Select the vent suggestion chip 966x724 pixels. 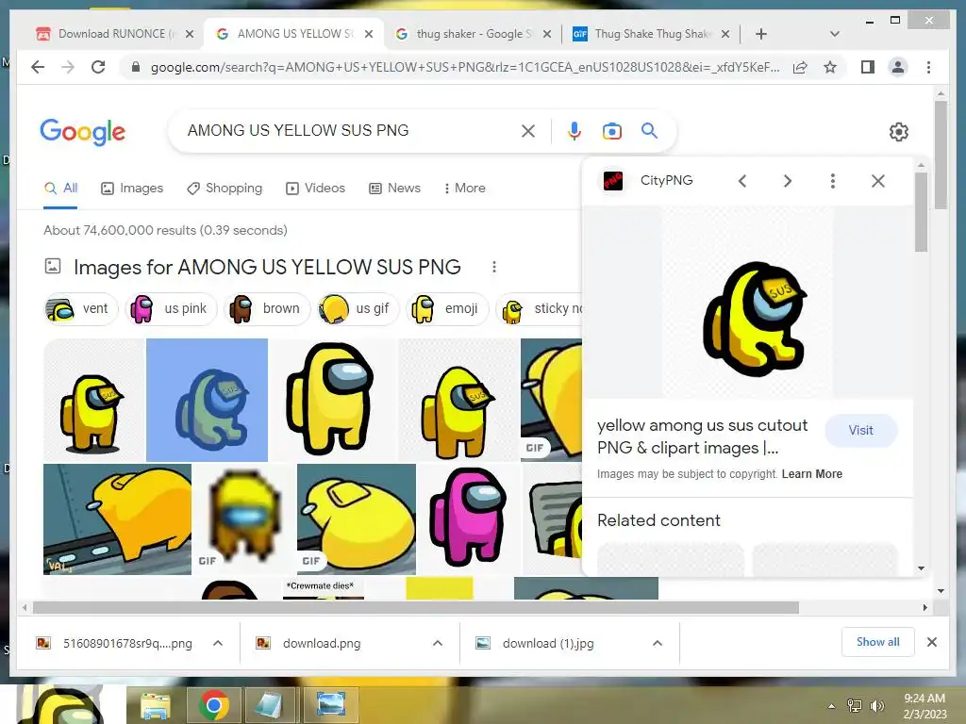point(80,308)
